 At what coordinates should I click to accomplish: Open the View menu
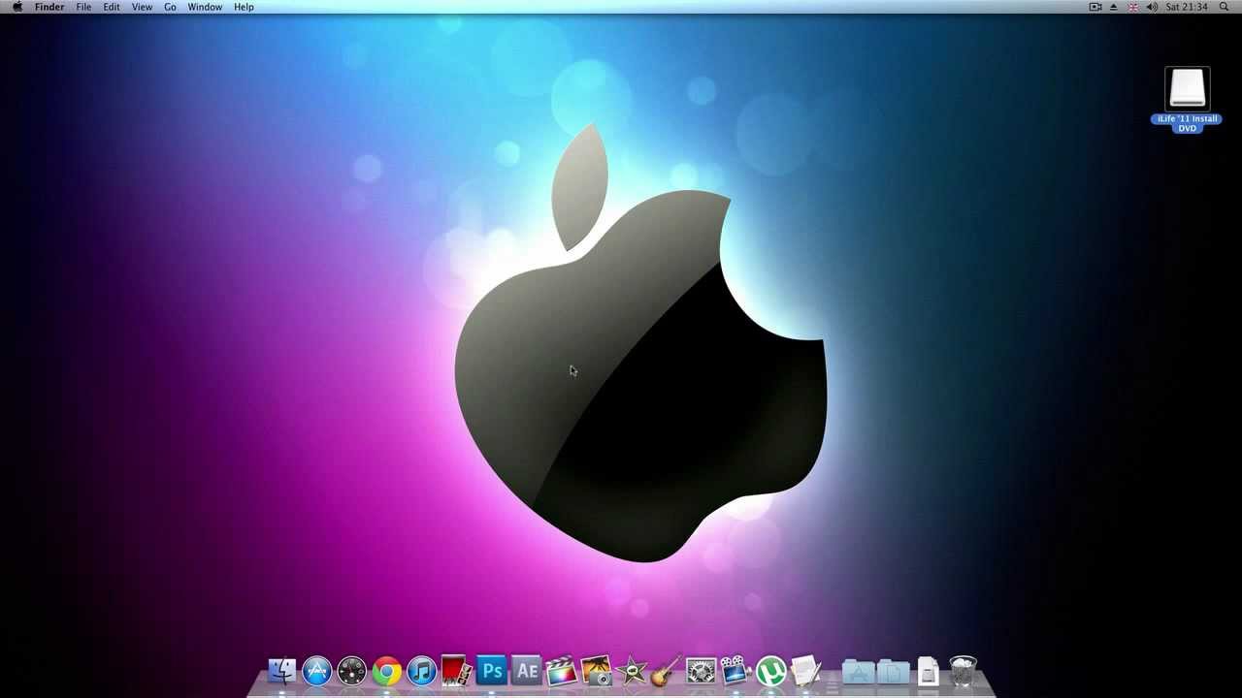coord(142,7)
